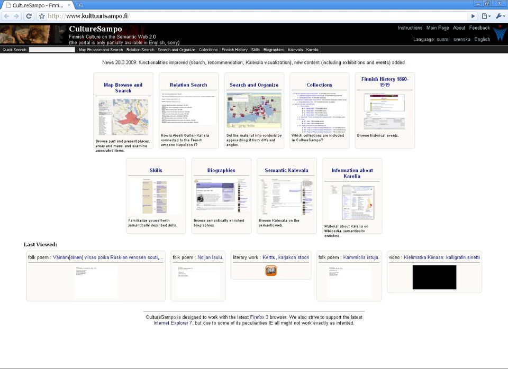This screenshot has width=508, height=369.
Task: Open Skills in navigation bar
Action: click(x=255, y=50)
